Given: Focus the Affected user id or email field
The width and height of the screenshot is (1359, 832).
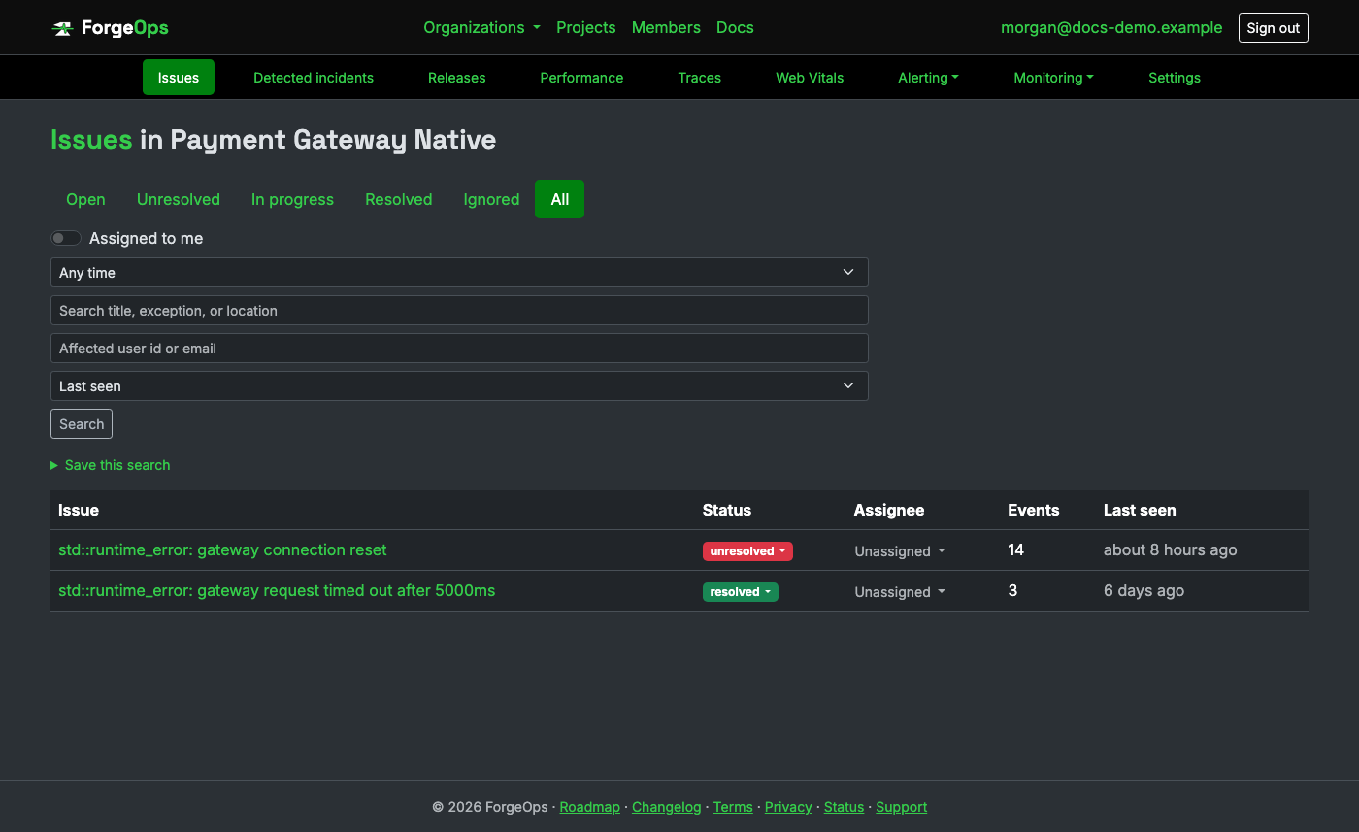Looking at the screenshot, I should point(459,349).
